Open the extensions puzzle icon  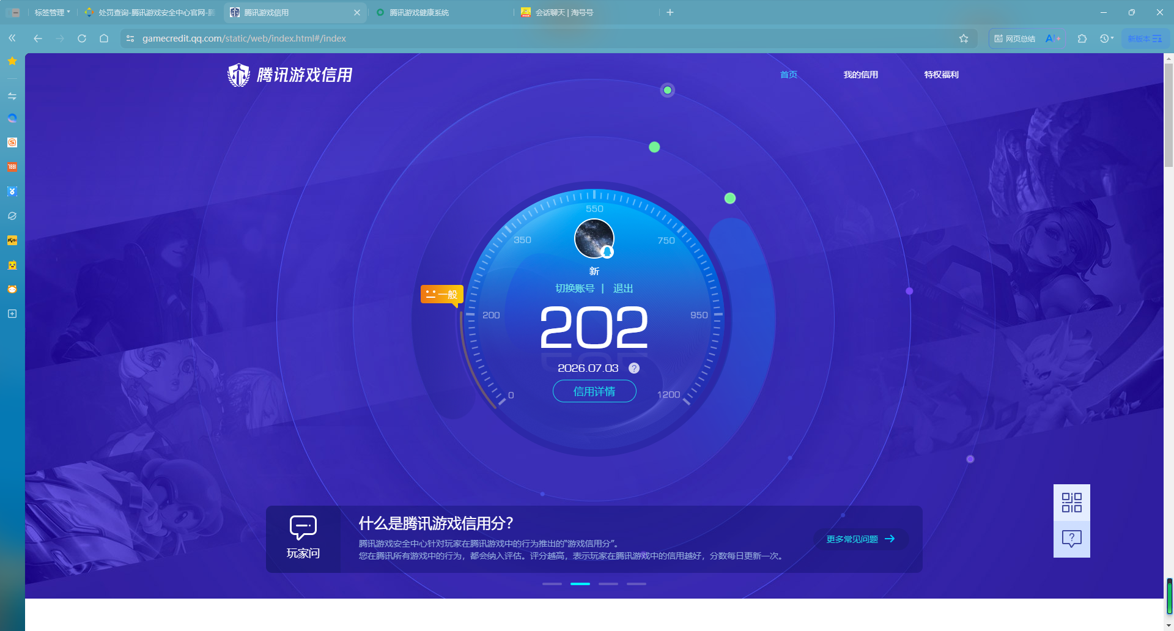[1082, 39]
